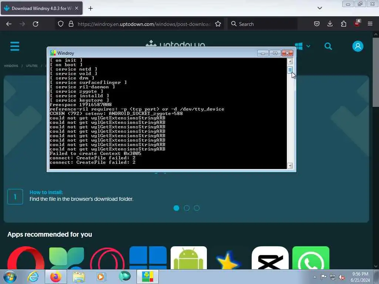Click the yellow star app icon

pyautogui.click(x=229, y=260)
